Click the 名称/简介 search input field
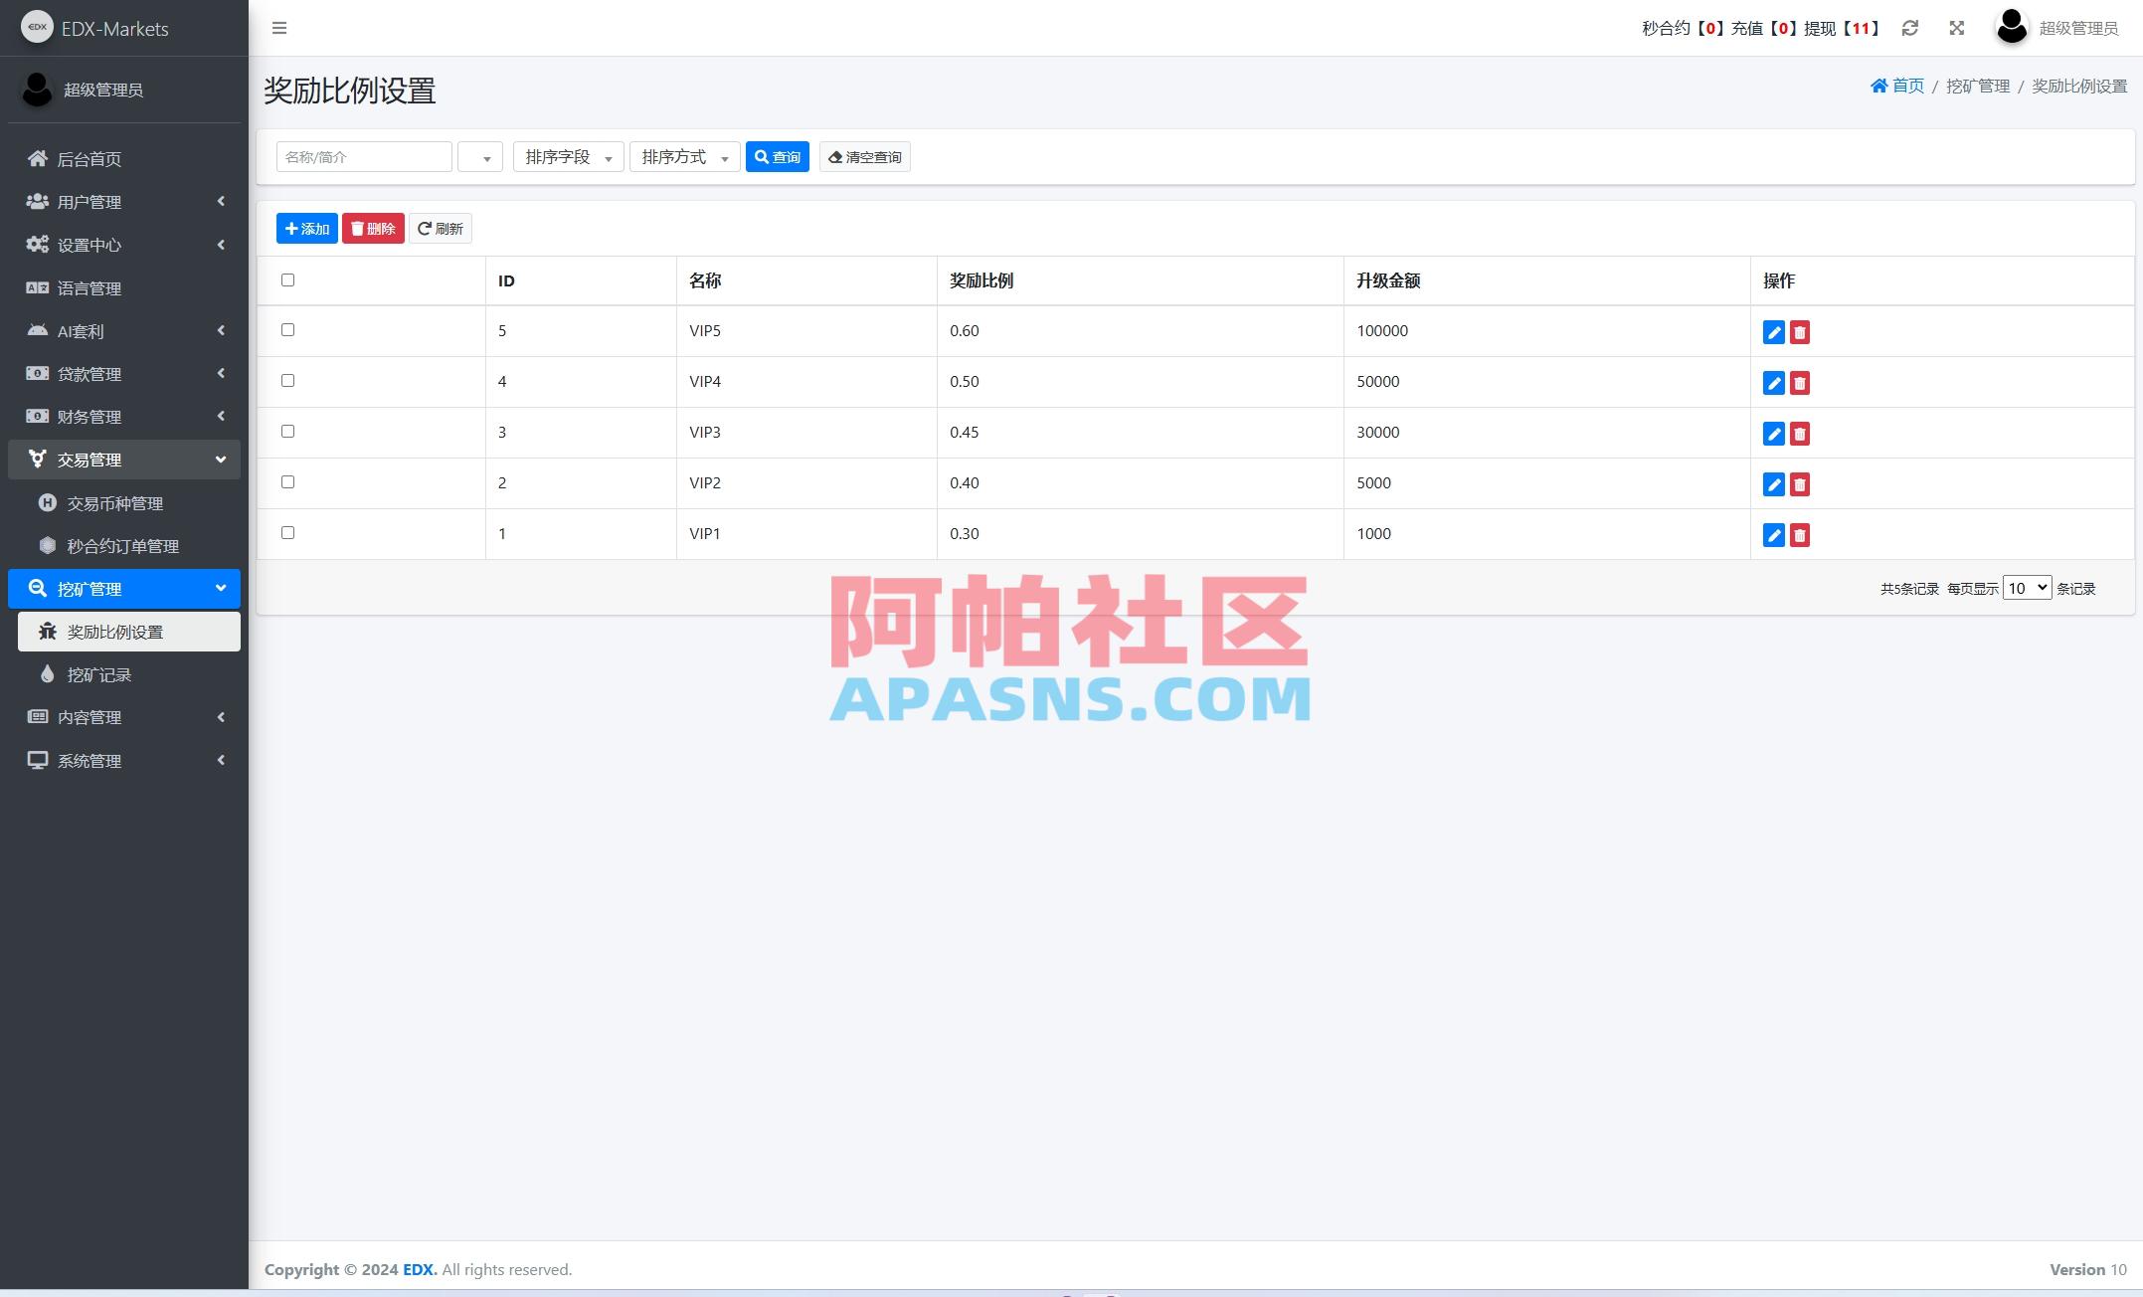This screenshot has width=2143, height=1297. pos(363,156)
